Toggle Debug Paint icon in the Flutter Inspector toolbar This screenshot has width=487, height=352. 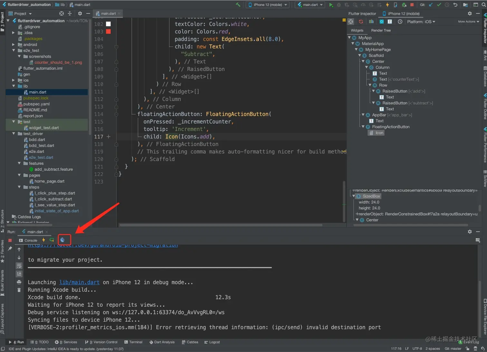[382, 22]
